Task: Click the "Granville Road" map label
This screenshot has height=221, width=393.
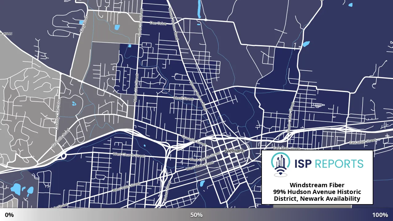Action: (x=61, y=138)
